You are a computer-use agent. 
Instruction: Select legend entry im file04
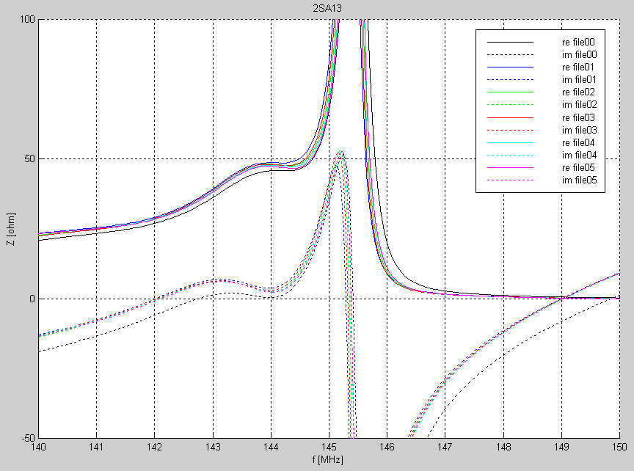[x=580, y=156]
